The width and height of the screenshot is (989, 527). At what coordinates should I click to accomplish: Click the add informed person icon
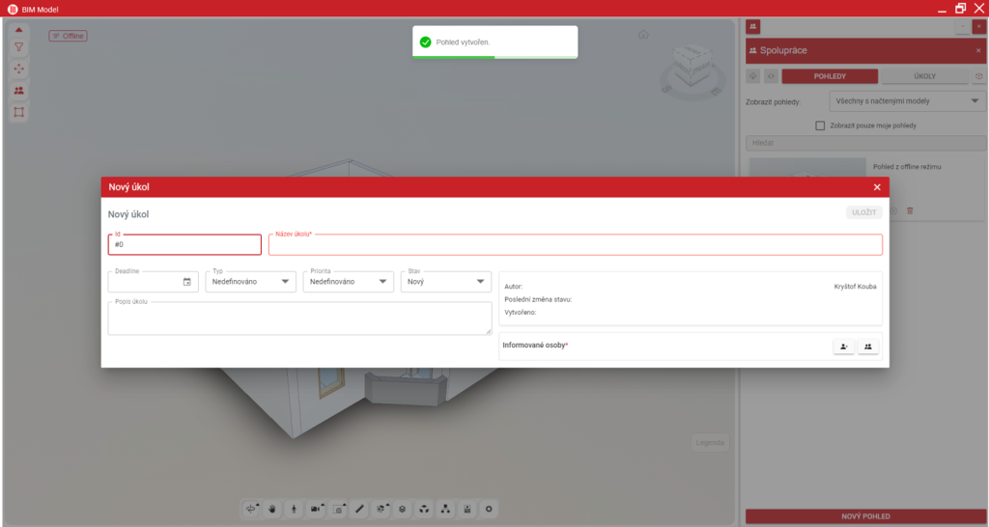[x=844, y=347]
